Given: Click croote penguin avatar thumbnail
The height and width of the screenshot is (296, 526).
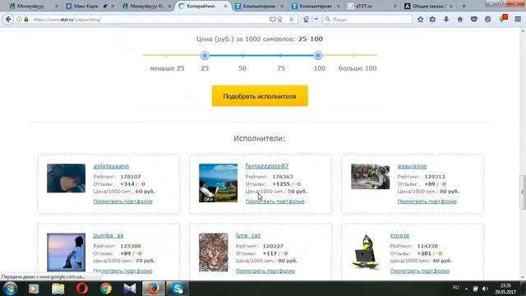Looking at the screenshot, I should point(366,252).
